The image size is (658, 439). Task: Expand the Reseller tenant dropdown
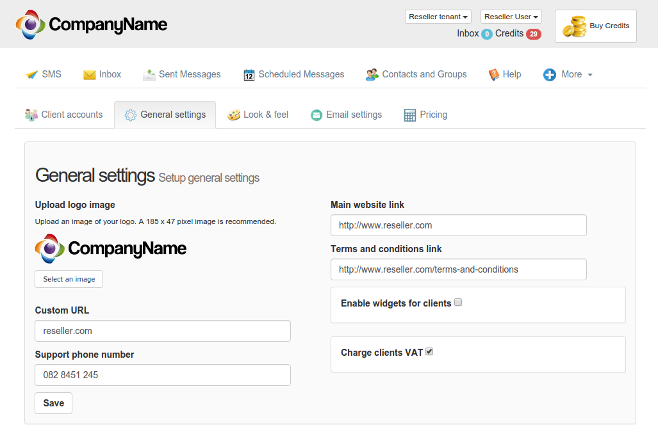click(x=438, y=17)
